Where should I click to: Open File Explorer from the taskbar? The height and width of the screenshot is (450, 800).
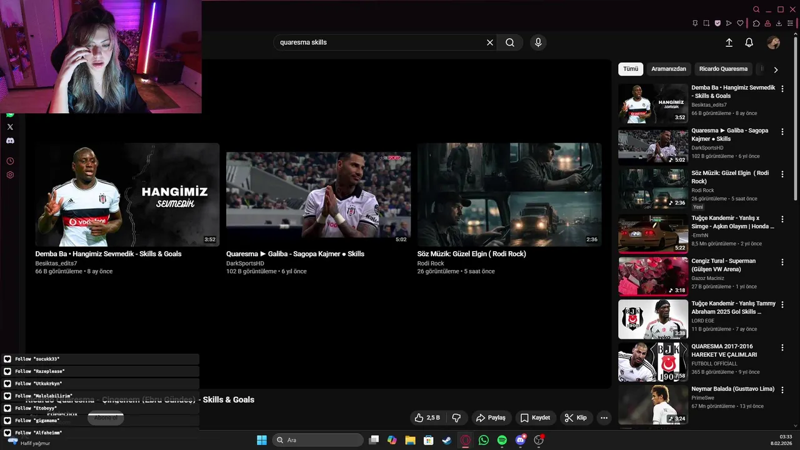click(x=410, y=440)
